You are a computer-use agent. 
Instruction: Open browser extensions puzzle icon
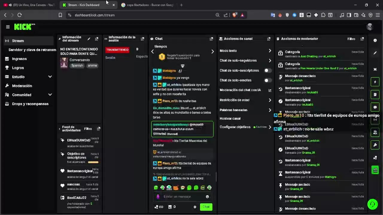click(x=323, y=15)
